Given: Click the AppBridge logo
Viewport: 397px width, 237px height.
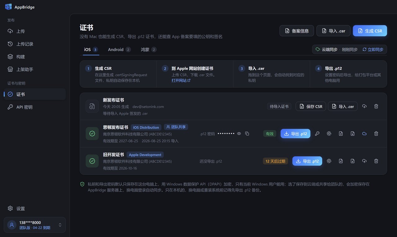Looking at the screenshot, I should [8, 7].
